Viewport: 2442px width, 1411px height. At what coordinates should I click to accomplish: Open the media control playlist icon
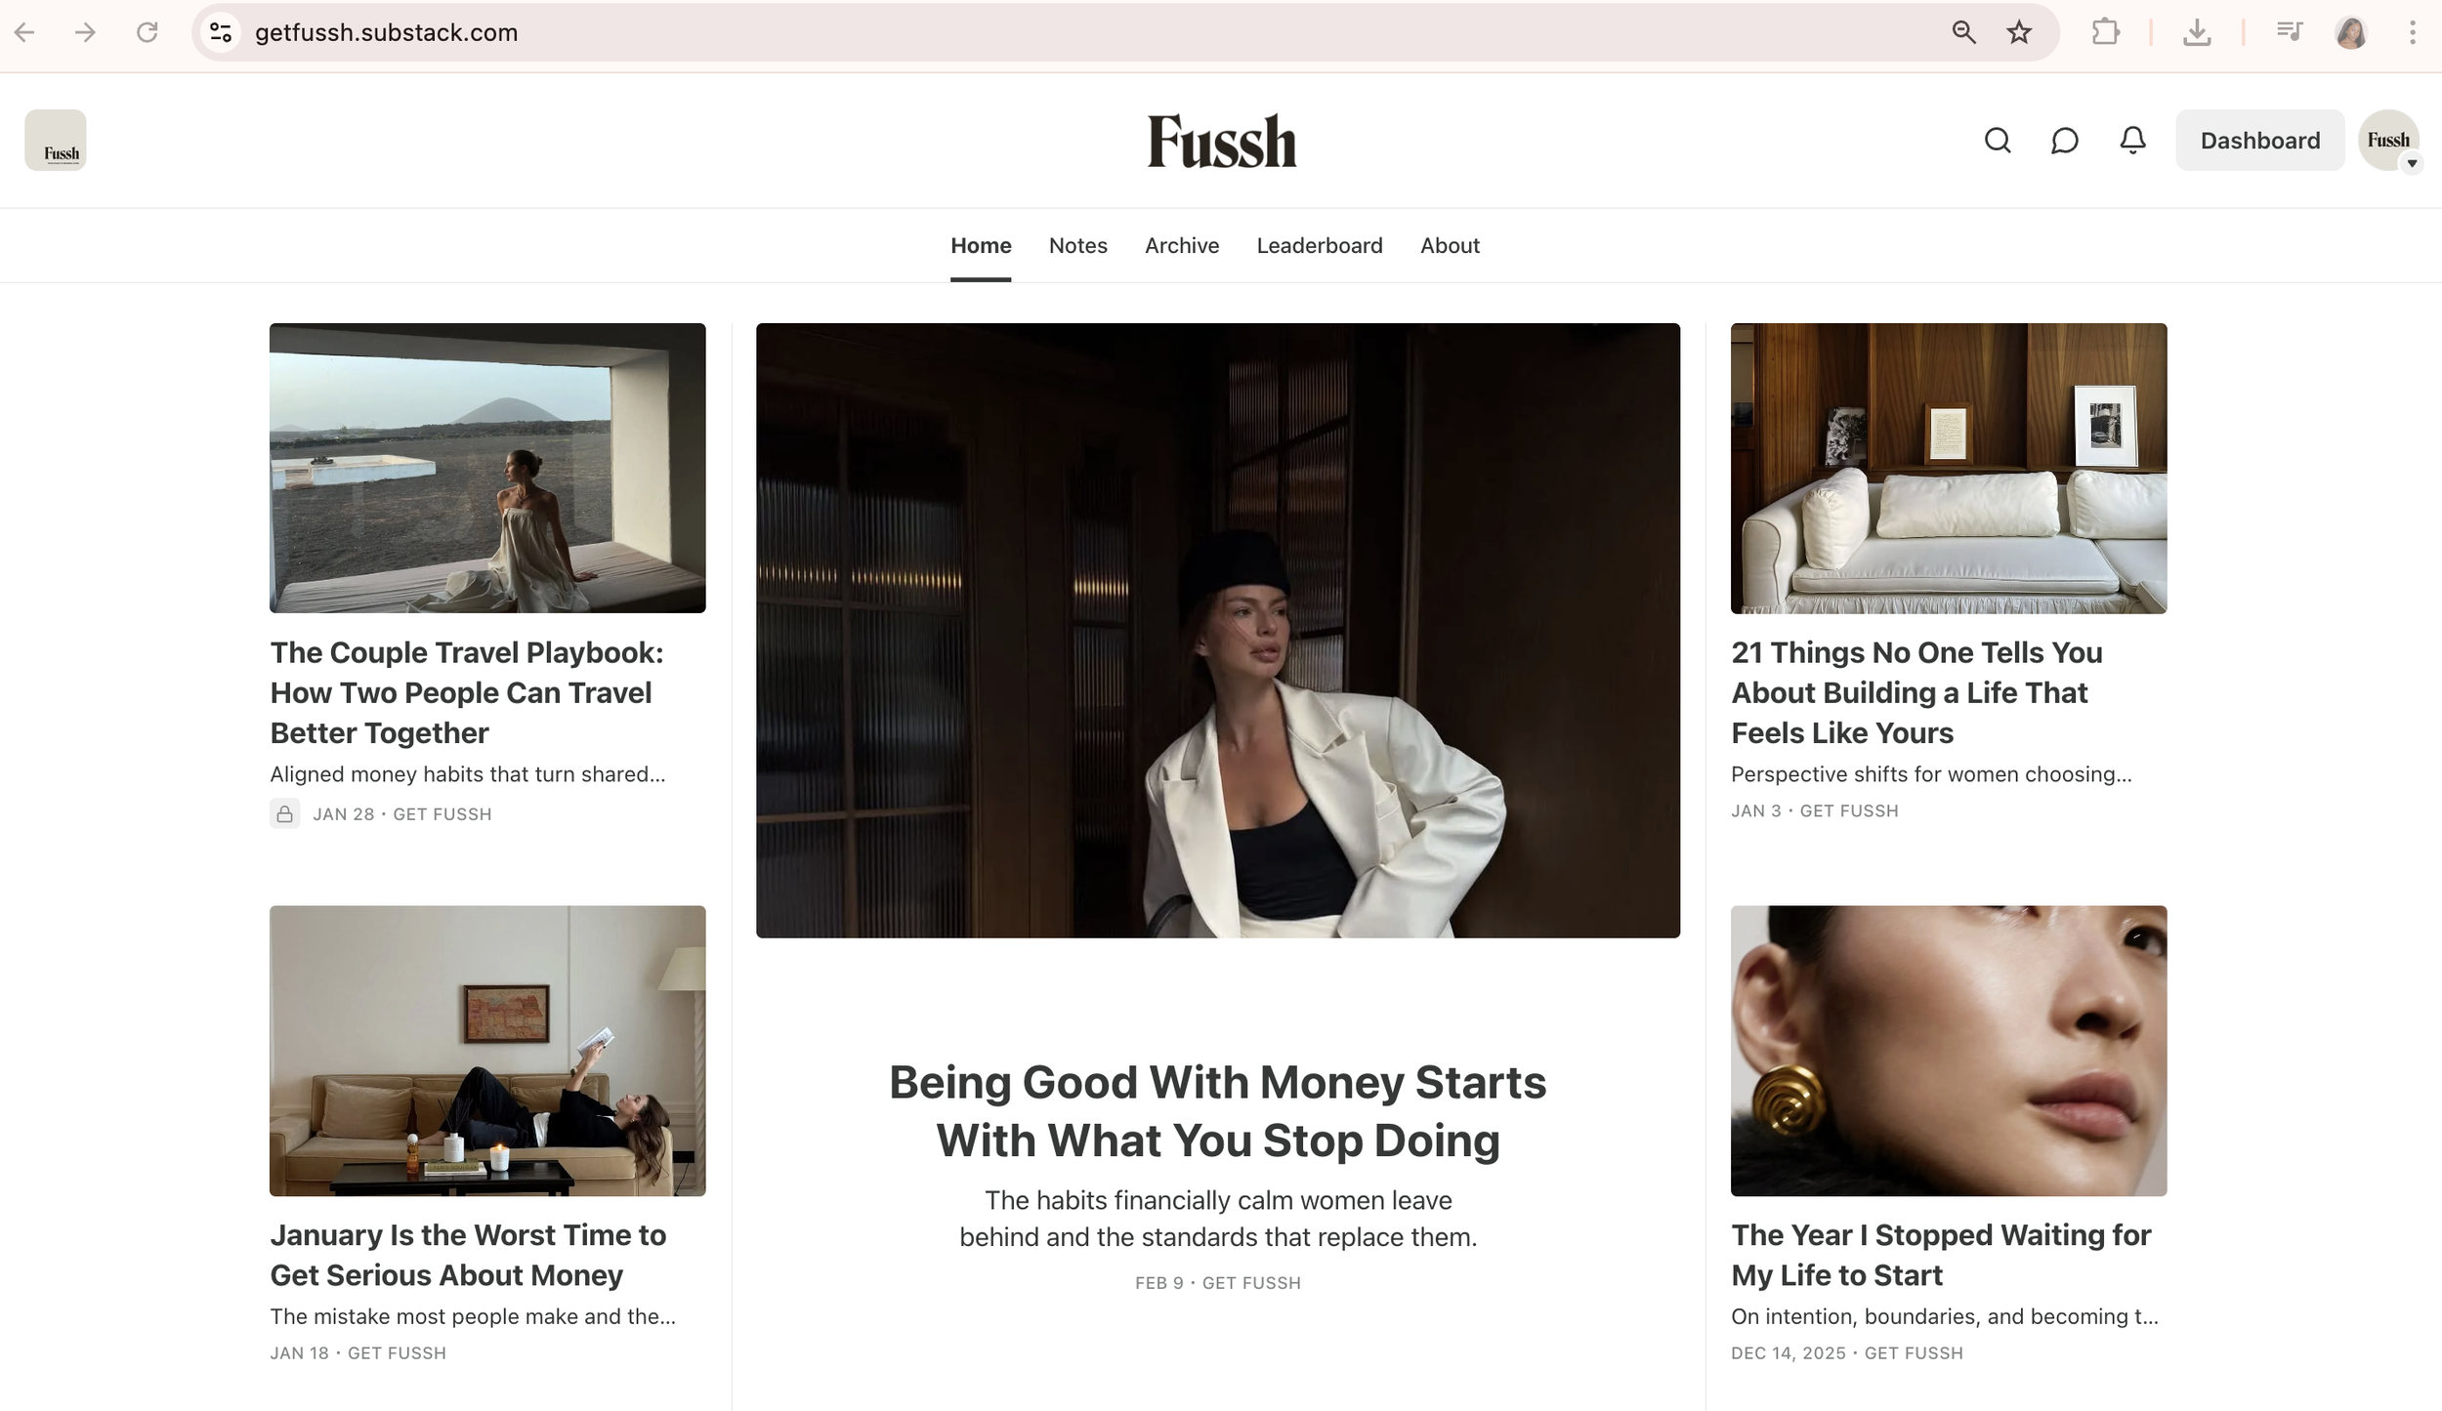click(2289, 32)
